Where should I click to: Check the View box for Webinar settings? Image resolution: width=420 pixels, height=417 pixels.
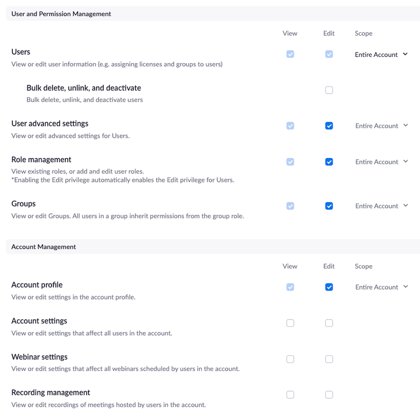(290, 358)
